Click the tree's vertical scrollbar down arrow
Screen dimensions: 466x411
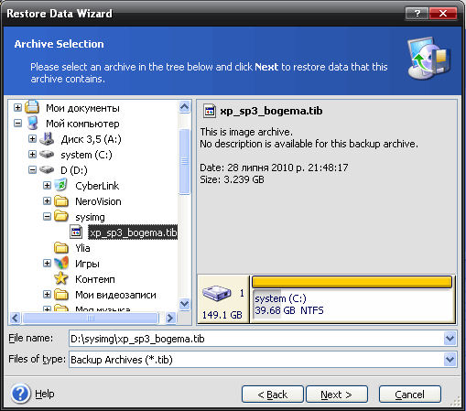(184, 304)
